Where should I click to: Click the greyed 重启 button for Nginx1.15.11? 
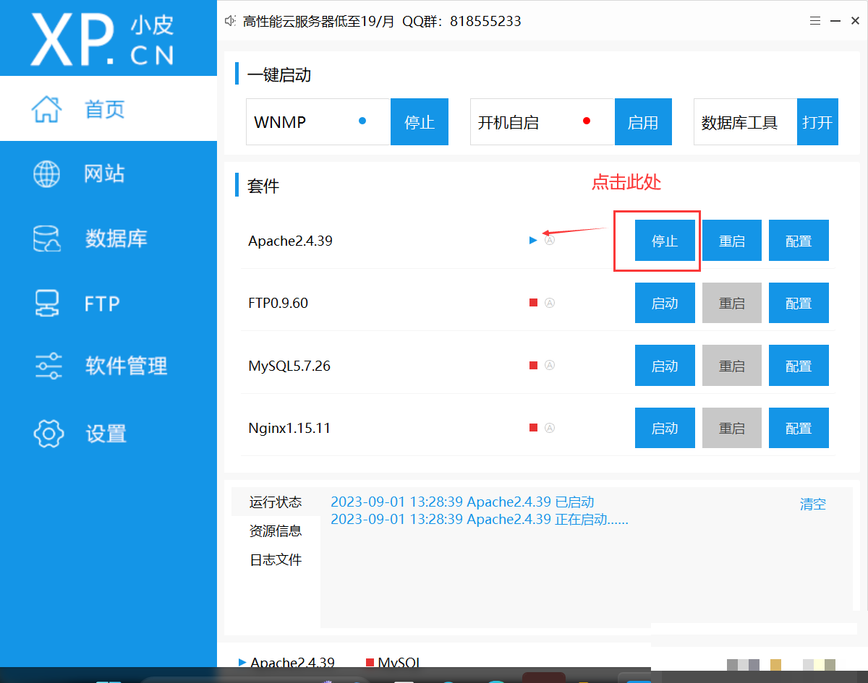click(x=732, y=428)
